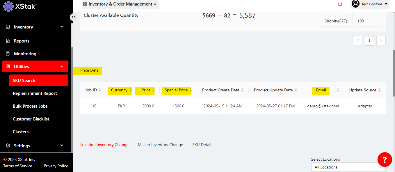Expand the Inventory sidebar menu
The image size is (395, 172).
coord(35,27)
